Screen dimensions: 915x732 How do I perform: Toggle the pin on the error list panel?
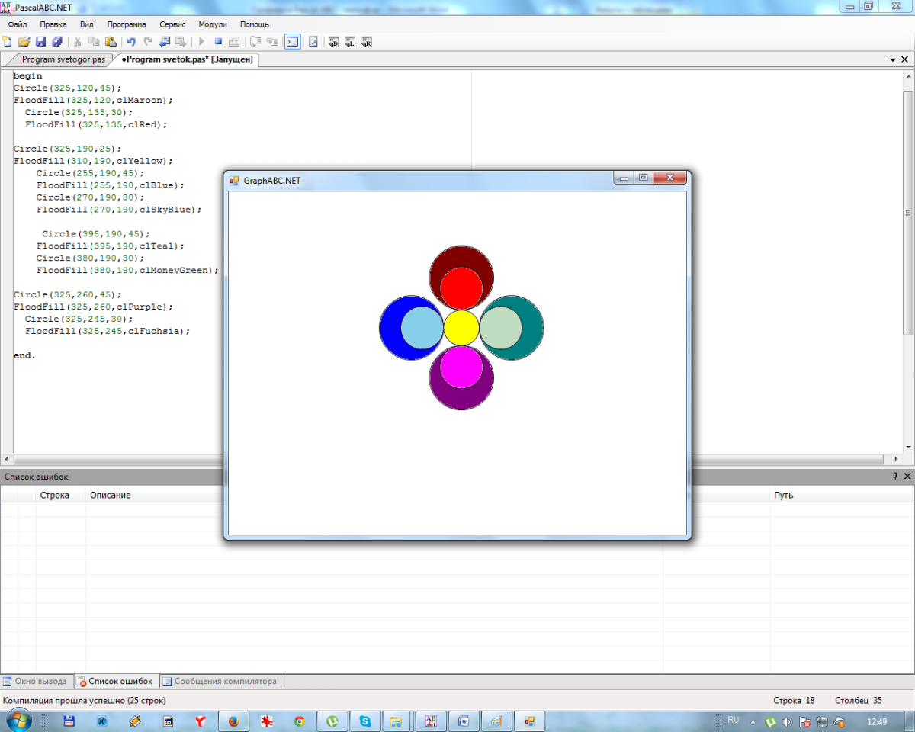(895, 477)
